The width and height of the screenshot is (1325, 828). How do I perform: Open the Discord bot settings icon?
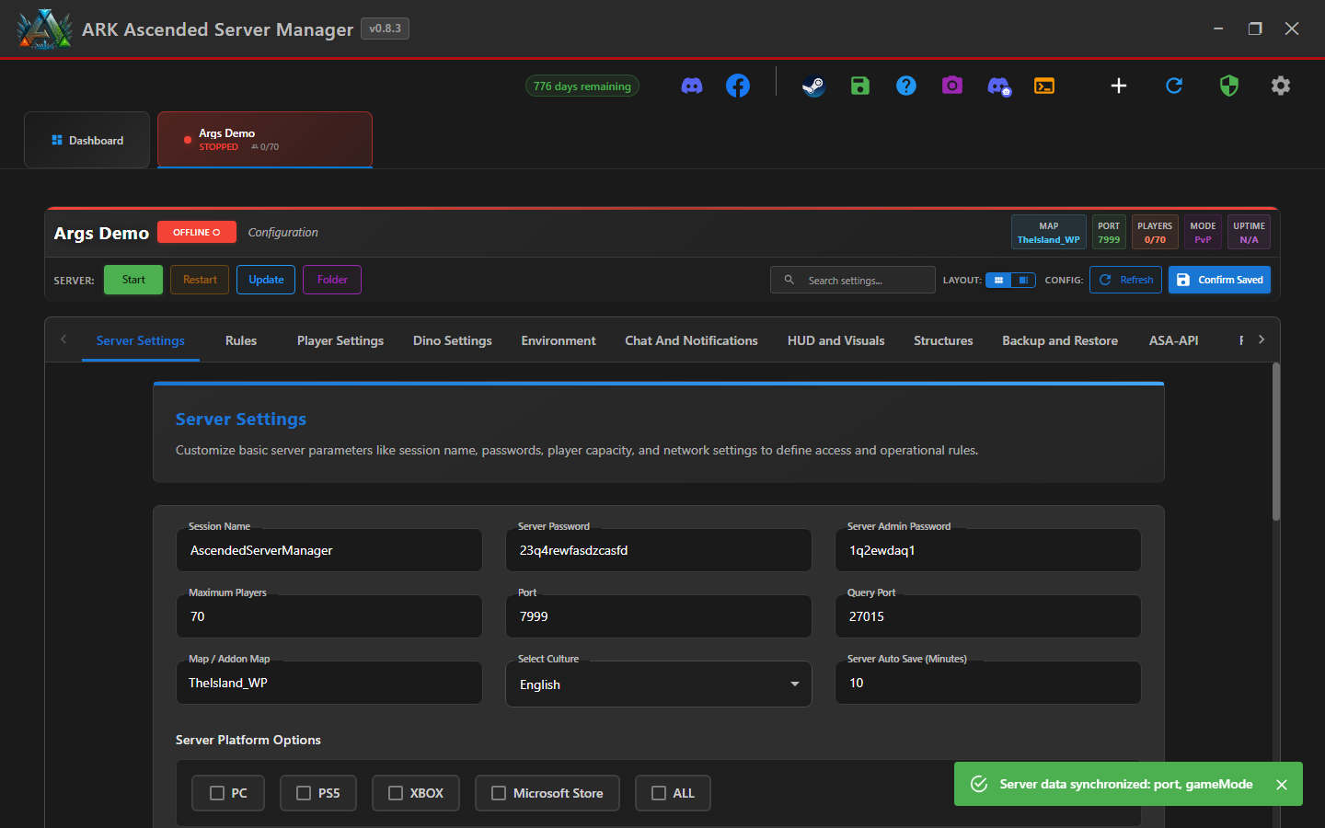click(x=999, y=86)
